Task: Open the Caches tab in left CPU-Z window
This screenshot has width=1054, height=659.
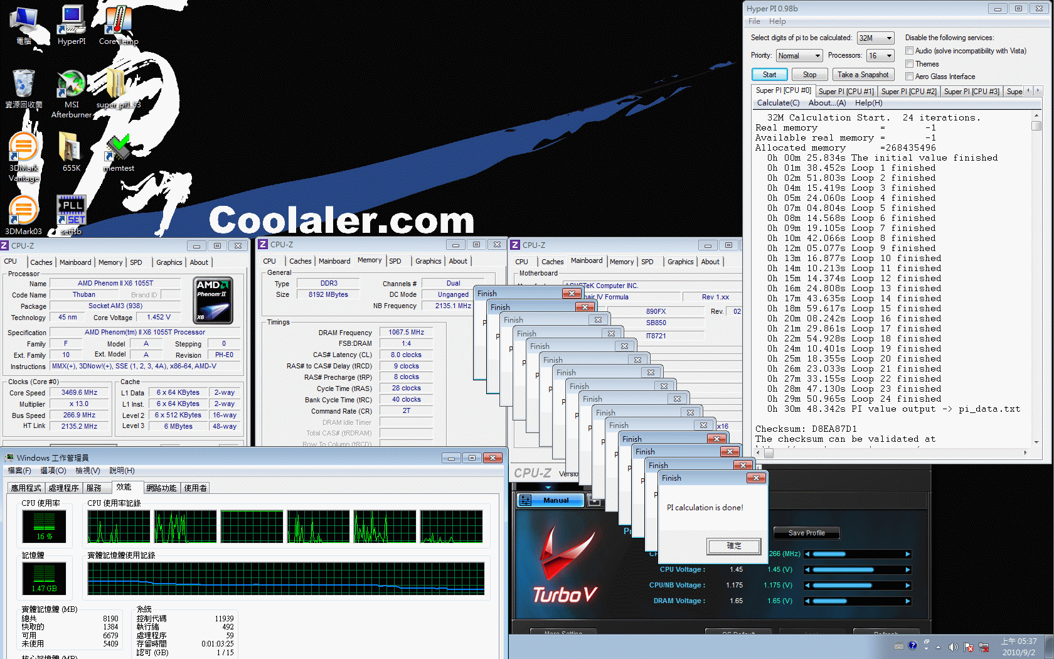Action: click(41, 262)
